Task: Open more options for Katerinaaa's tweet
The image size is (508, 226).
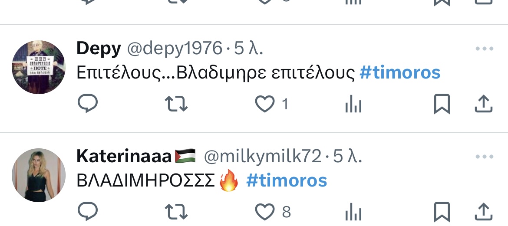Action: click(x=485, y=157)
